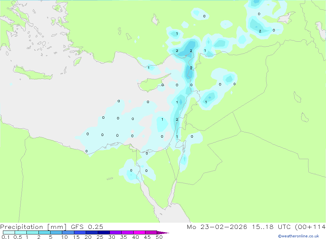Click the '50' legend scale label
This screenshot has width=326, height=239.
pyautogui.click(x=159, y=237)
